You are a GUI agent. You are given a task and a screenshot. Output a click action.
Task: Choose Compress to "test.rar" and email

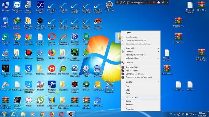coord(140,77)
